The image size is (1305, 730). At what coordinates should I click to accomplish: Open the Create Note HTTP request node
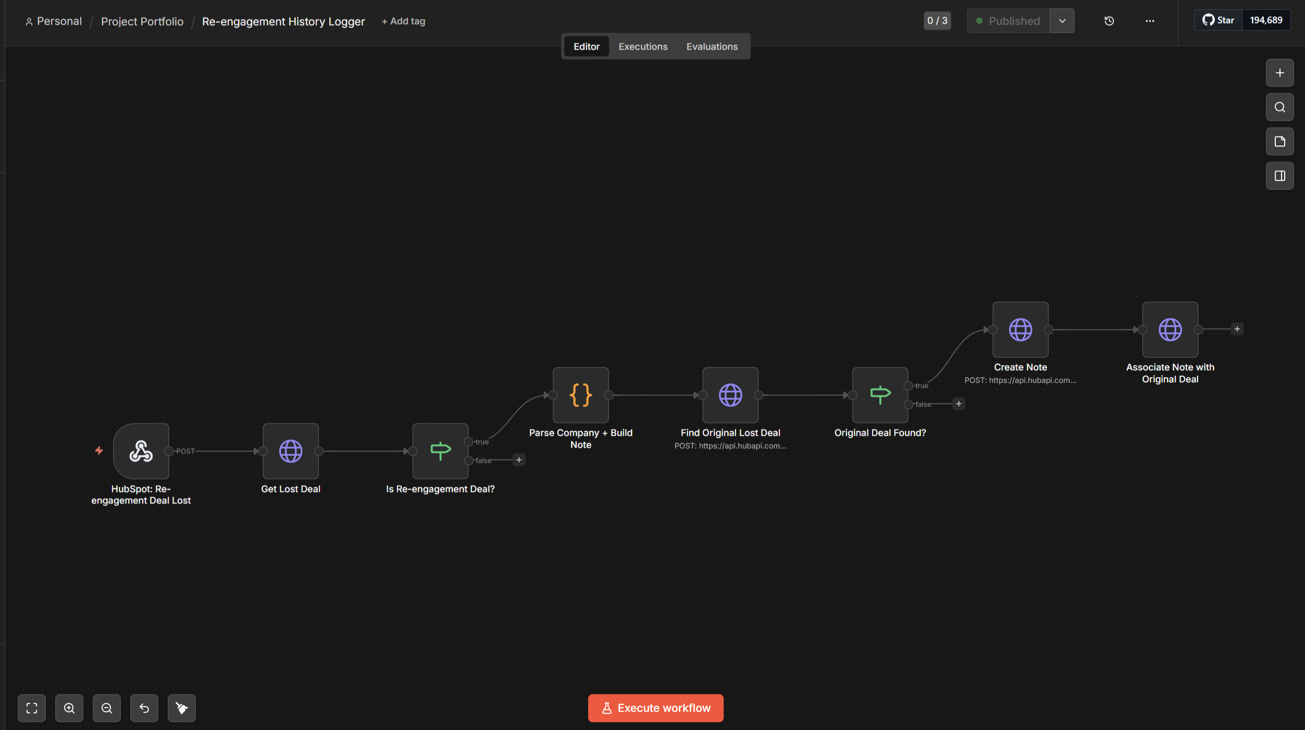coord(1020,329)
